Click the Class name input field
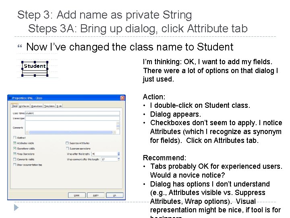This screenshot has height=218, width=290. point(72,113)
